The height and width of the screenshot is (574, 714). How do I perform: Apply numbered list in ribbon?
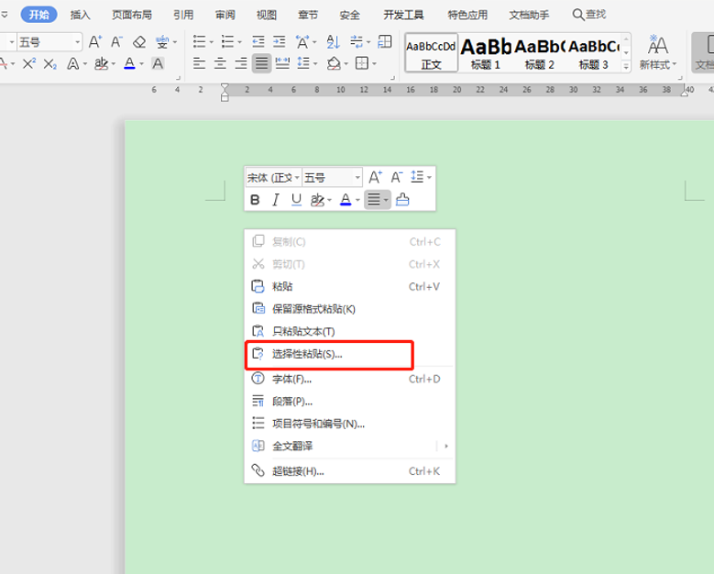point(227,42)
